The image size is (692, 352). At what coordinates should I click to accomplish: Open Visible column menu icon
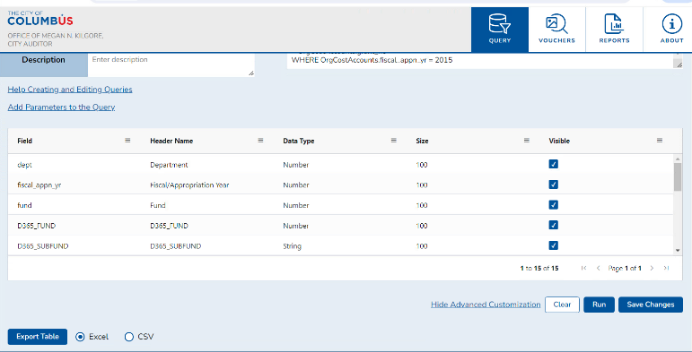tap(660, 141)
